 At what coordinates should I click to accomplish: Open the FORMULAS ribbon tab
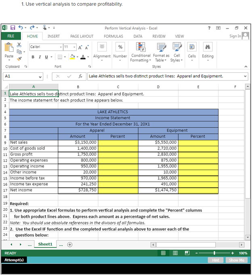click(113, 36)
